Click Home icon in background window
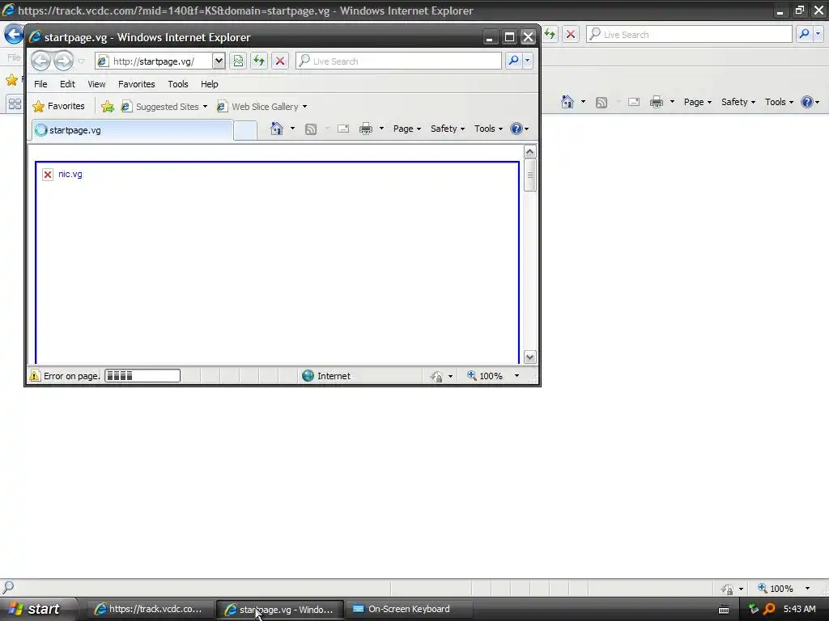 568,102
